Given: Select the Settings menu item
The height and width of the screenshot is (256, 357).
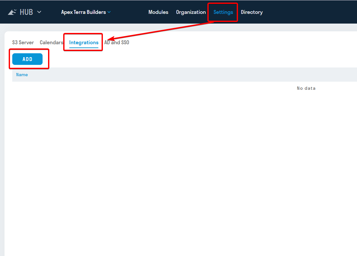Looking at the screenshot, I should 223,12.
